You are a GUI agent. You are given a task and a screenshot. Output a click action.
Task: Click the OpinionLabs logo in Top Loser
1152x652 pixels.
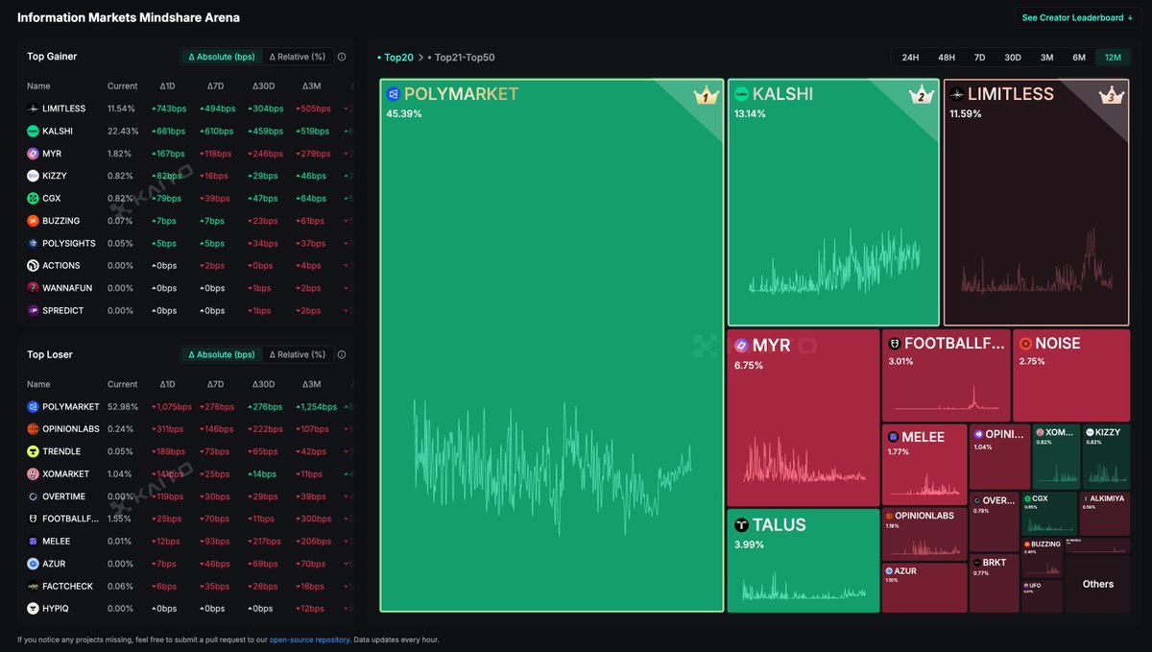[33, 429]
